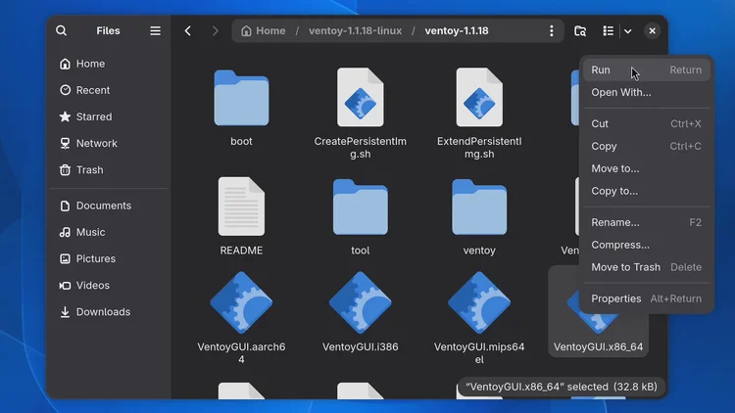Choose Properties from context menu
735x413 pixels.
tap(647, 298)
